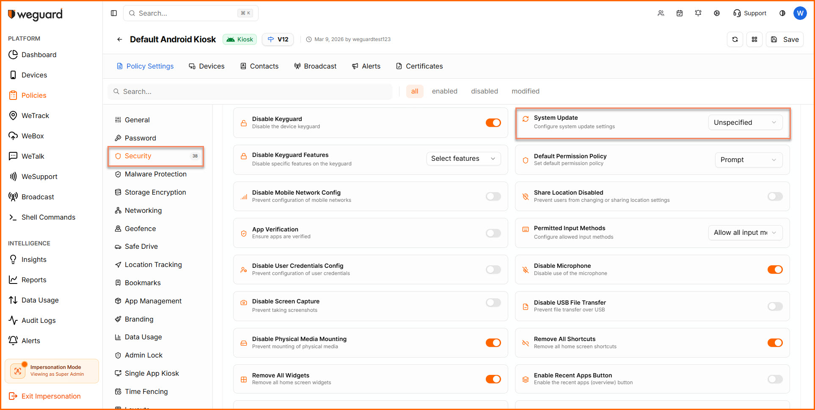Toggle the dark/light theme icon
815x410 pixels.
point(782,13)
